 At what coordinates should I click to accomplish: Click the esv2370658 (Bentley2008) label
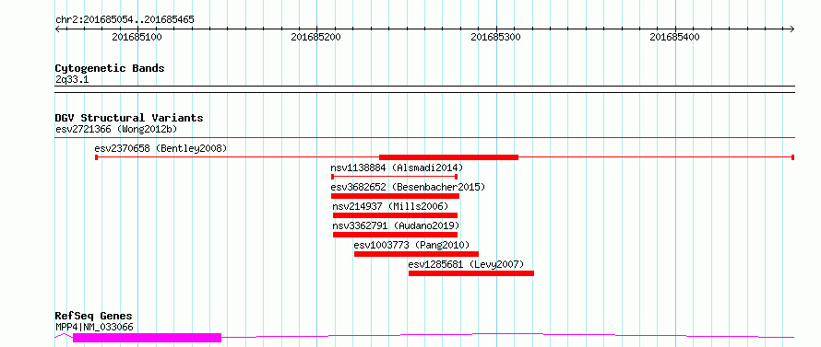coord(161,148)
